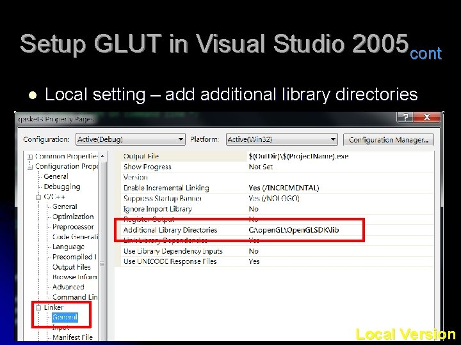Select the Language tree item
The width and height of the screenshot is (461, 345).
click(69, 247)
